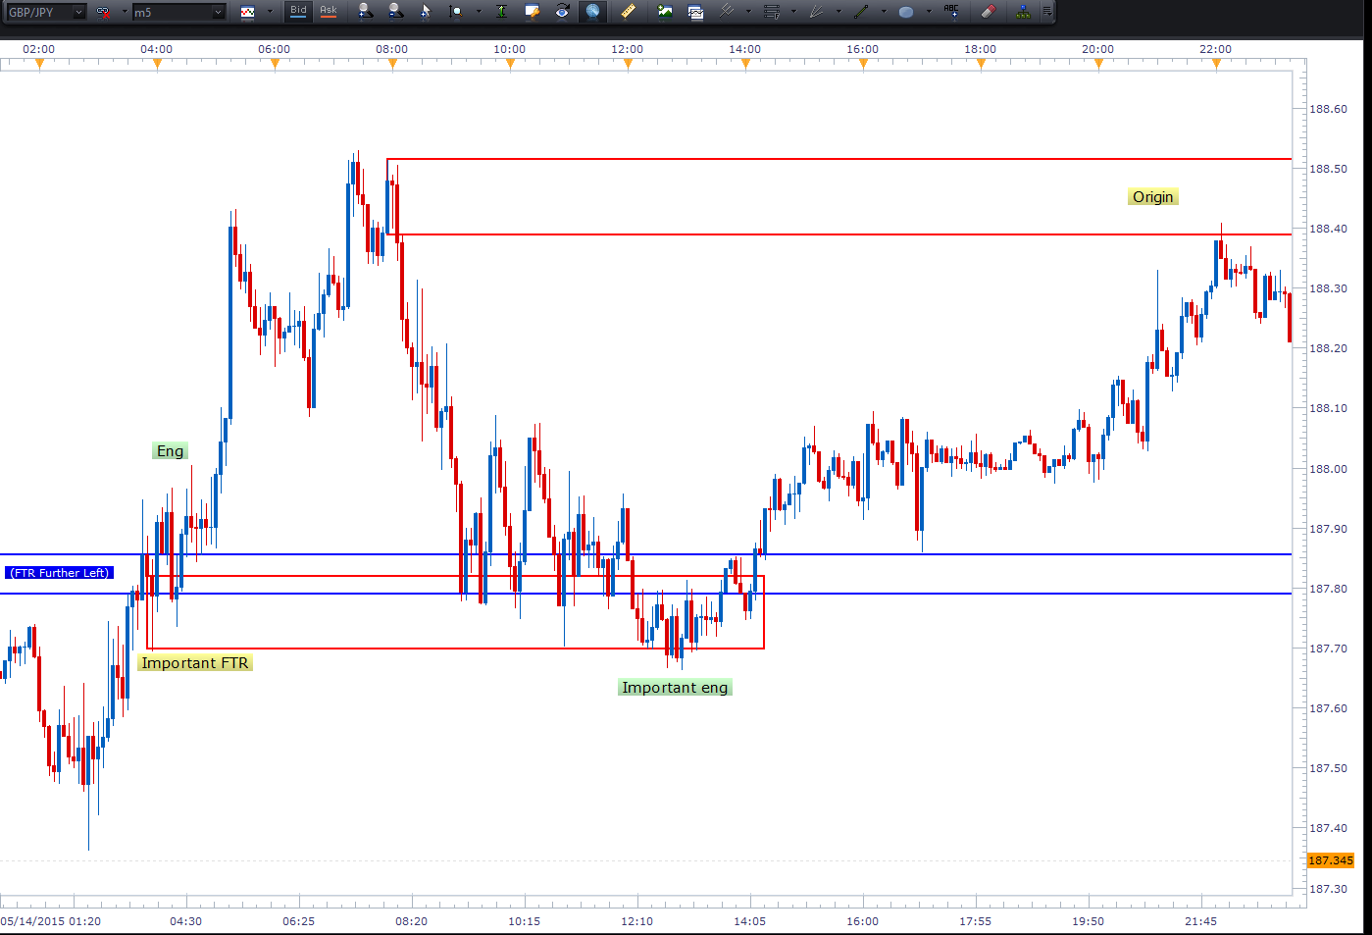Expand the chart type dropdown arrow
Image resolution: width=1372 pixels, height=935 pixels.
[270, 13]
